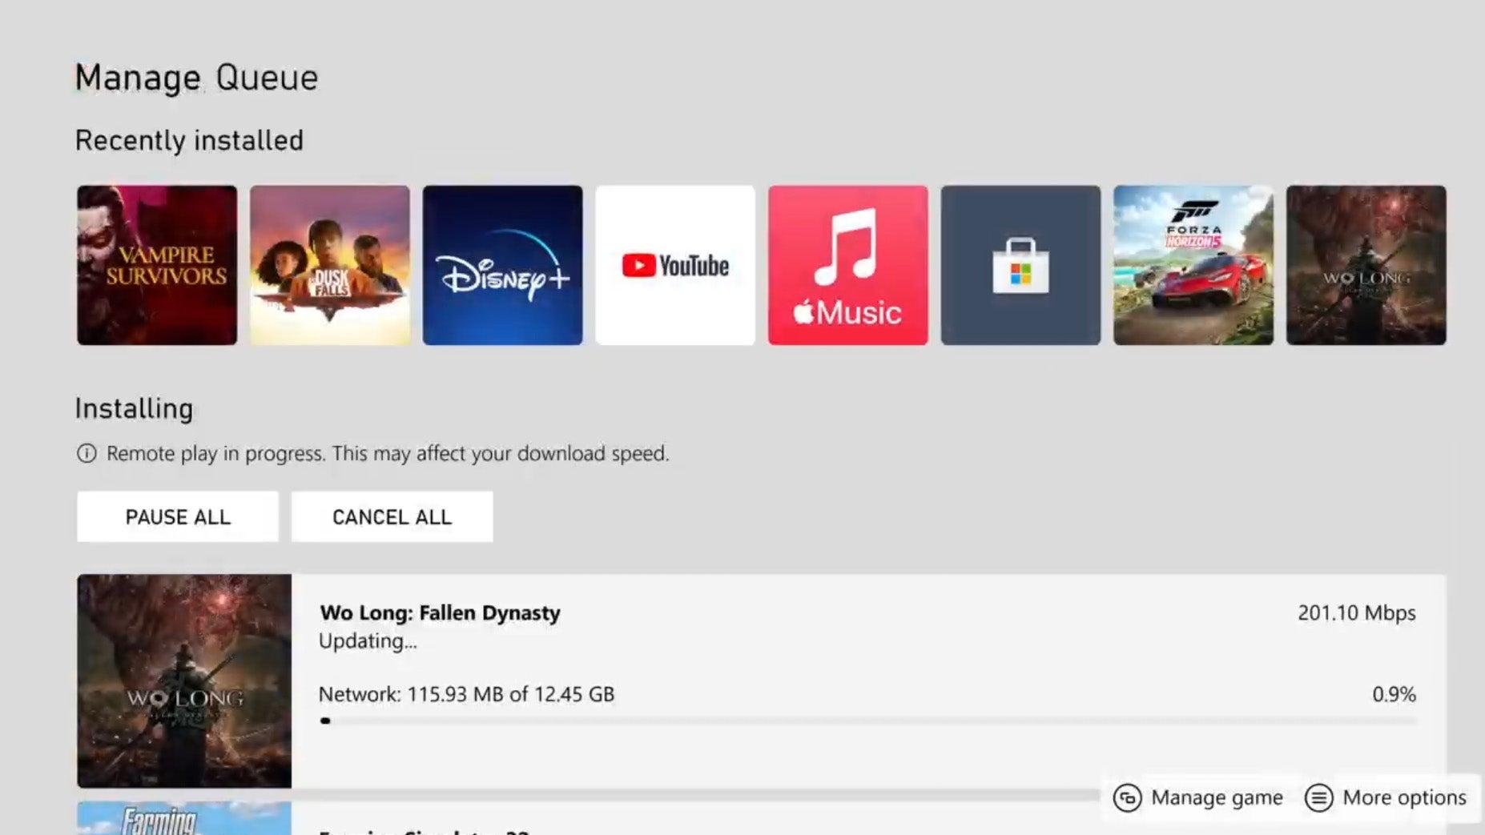Click the info icon beside remote play notice
The height and width of the screenshot is (835, 1485).
click(87, 454)
